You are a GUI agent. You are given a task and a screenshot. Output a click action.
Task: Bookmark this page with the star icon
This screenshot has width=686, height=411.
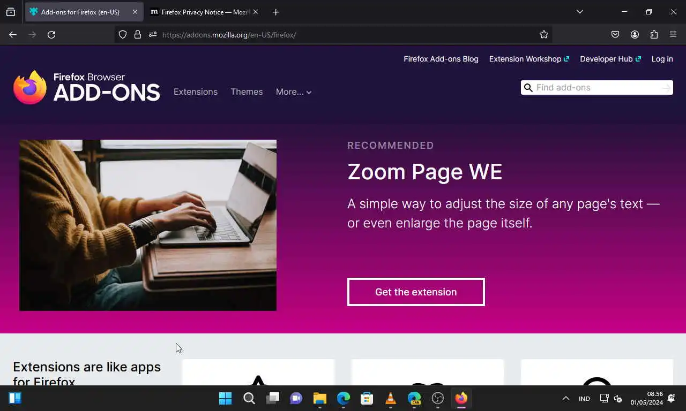click(544, 35)
